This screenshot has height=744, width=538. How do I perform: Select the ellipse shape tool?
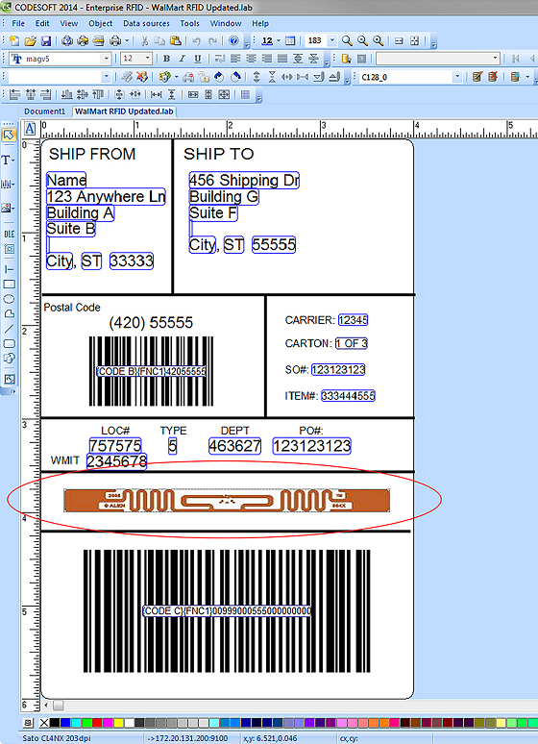click(9, 299)
